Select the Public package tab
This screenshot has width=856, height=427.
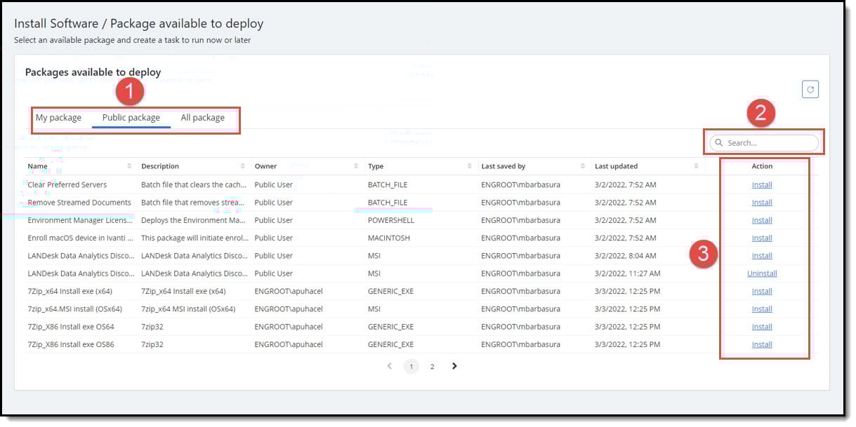coord(131,117)
